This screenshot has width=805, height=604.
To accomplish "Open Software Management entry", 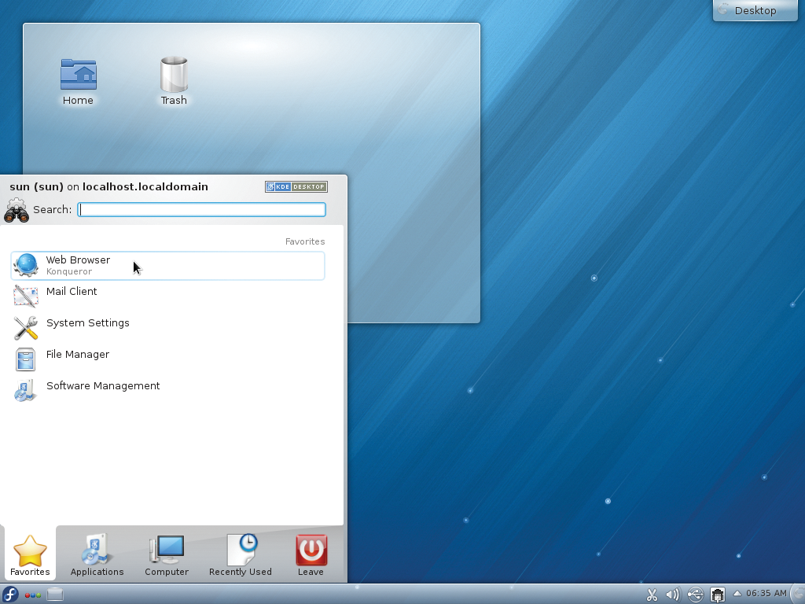I will [102, 386].
